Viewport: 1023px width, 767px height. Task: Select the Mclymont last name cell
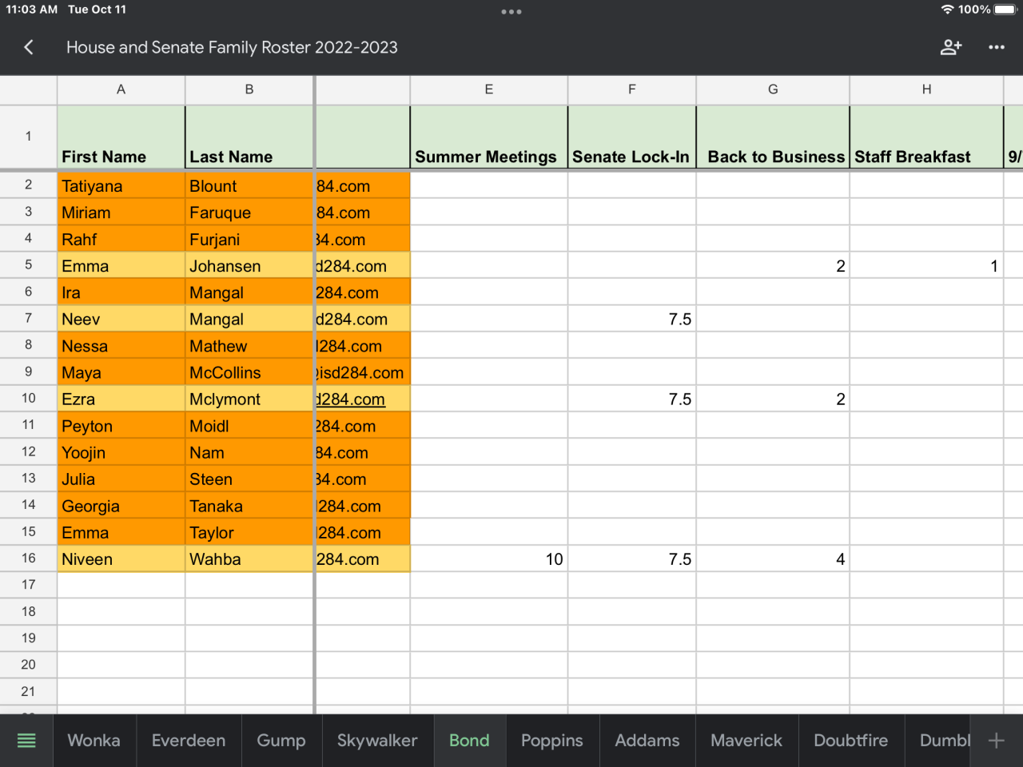(249, 399)
